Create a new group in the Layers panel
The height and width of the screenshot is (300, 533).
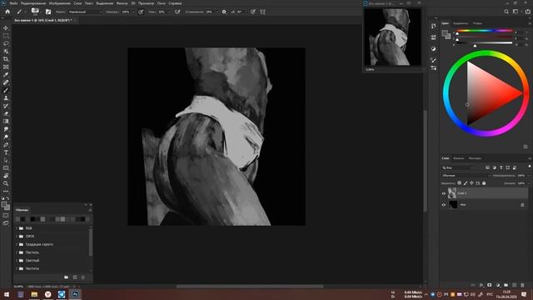click(x=506, y=285)
